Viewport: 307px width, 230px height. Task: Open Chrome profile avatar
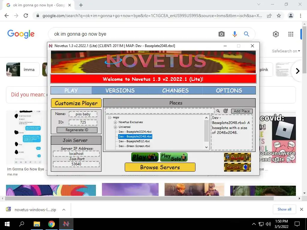[291, 16]
